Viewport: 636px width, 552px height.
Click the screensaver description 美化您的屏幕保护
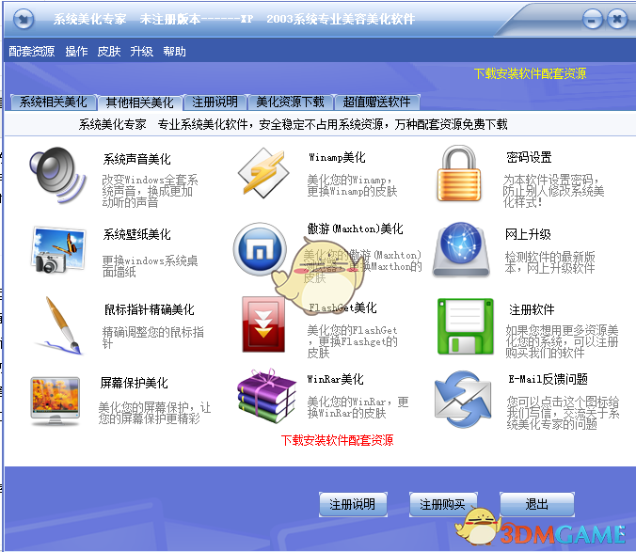coord(154,413)
